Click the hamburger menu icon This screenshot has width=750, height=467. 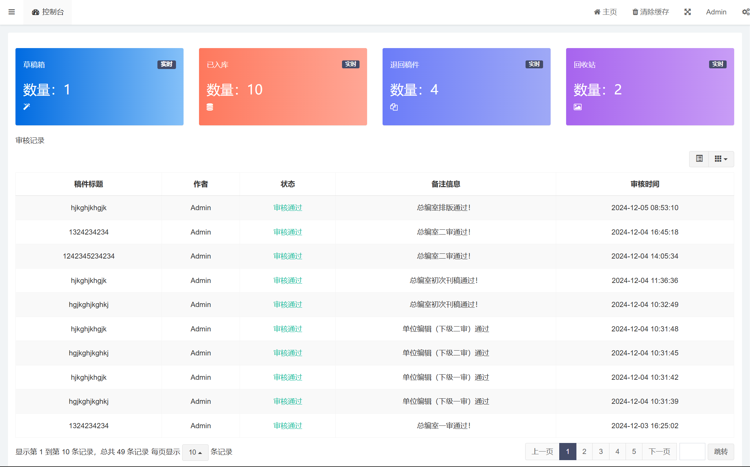click(12, 12)
